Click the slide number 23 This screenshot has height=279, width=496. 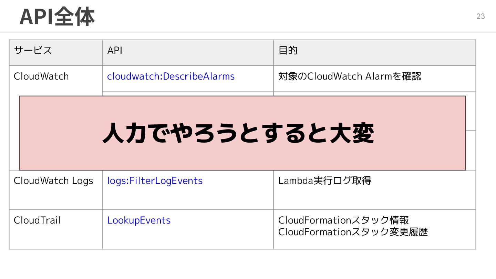click(480, 16)
